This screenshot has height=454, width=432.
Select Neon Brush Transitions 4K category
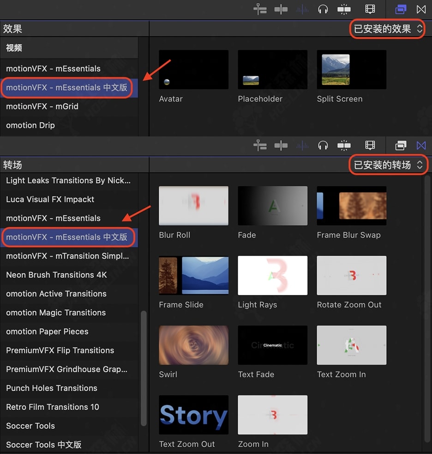tap(69, 275)
